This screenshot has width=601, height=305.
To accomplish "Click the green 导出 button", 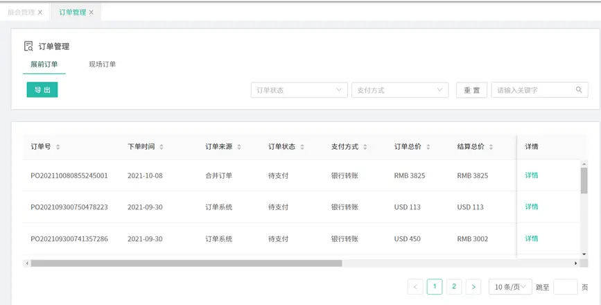I will coord(42,90).
